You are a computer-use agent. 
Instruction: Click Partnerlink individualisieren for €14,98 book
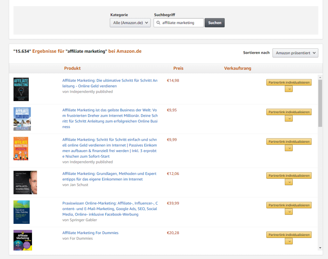tap(289, 82)
